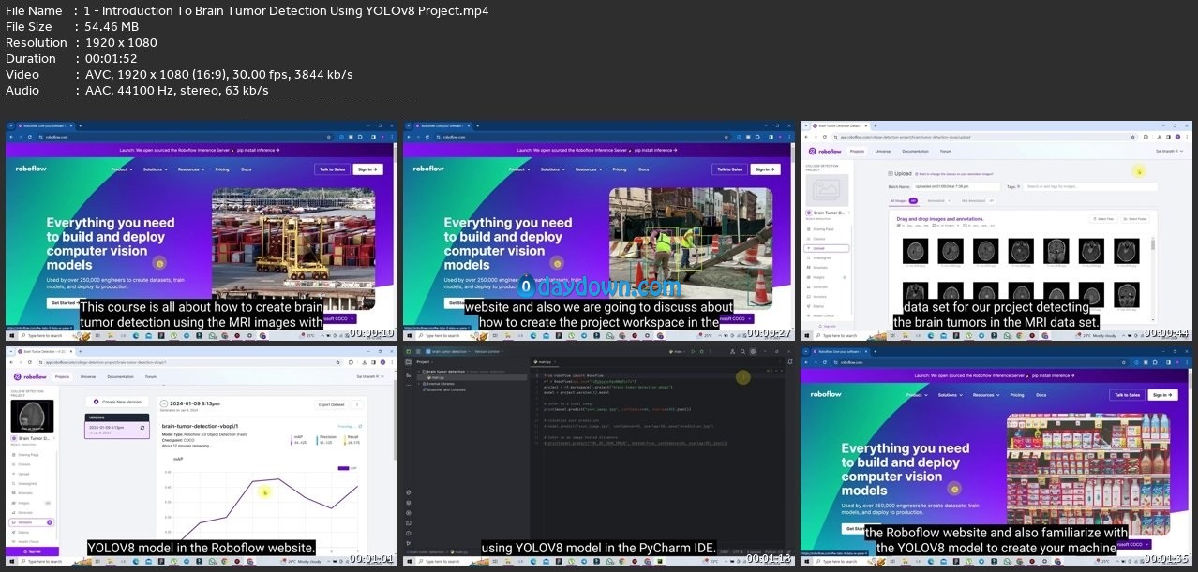Image resolution: width=1198 pixels, height=572 pixels.
Task: Reload the page in the 00:00:10 frame
Action: [28, 137]
